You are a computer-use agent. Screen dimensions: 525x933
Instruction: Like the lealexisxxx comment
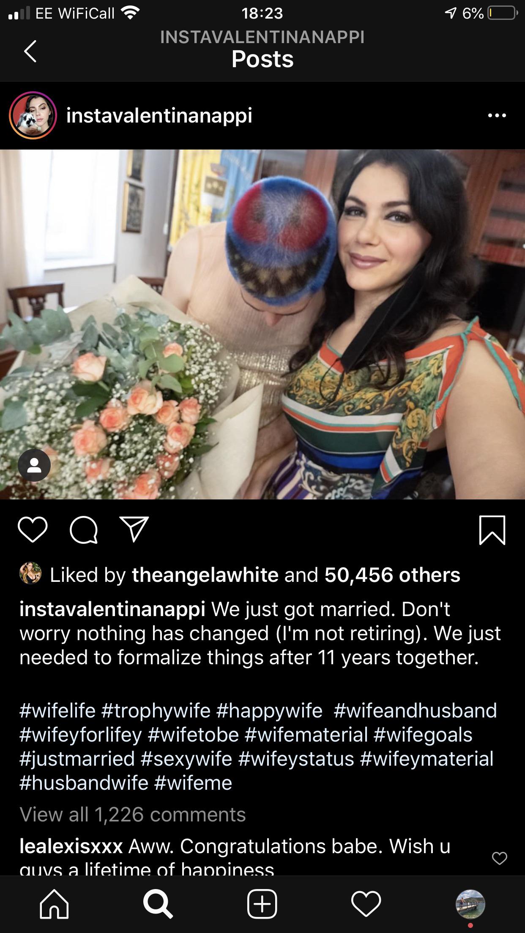coord(499,858)
